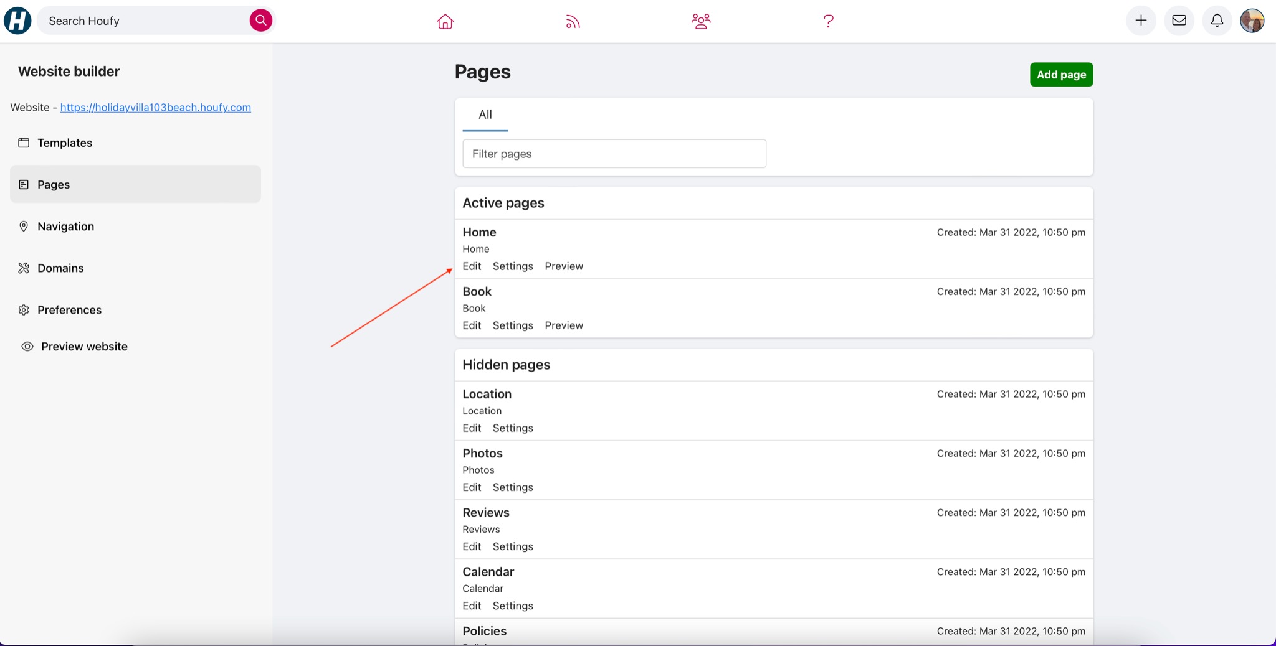Image resolution: width=1276 pixels, height=646 pixels.
Task: Click the Domains tools icon
Action: click(24, 268)
